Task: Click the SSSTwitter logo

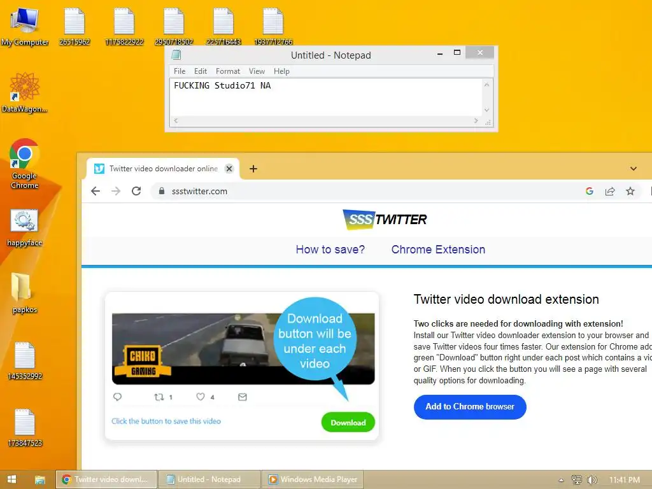Action: click(x=385, y=220)
